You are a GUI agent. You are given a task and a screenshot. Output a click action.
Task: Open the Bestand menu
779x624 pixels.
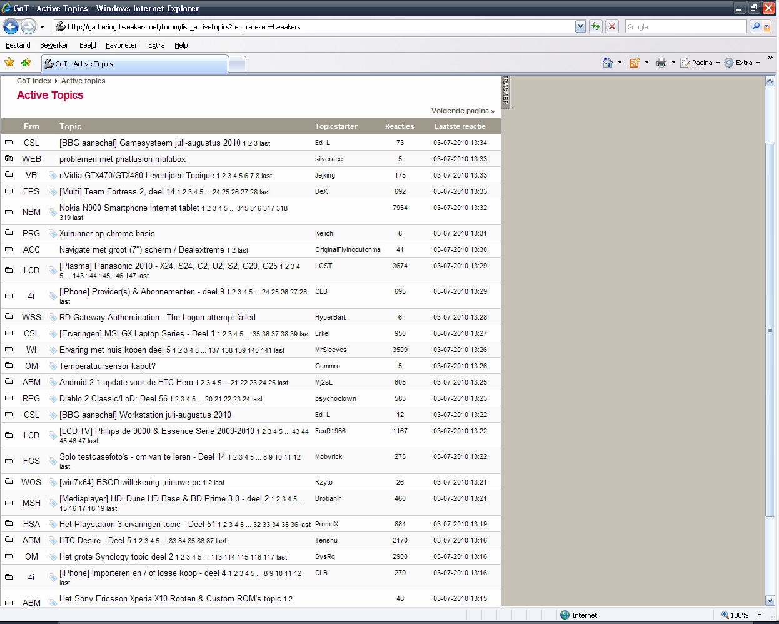coord(18,45)
